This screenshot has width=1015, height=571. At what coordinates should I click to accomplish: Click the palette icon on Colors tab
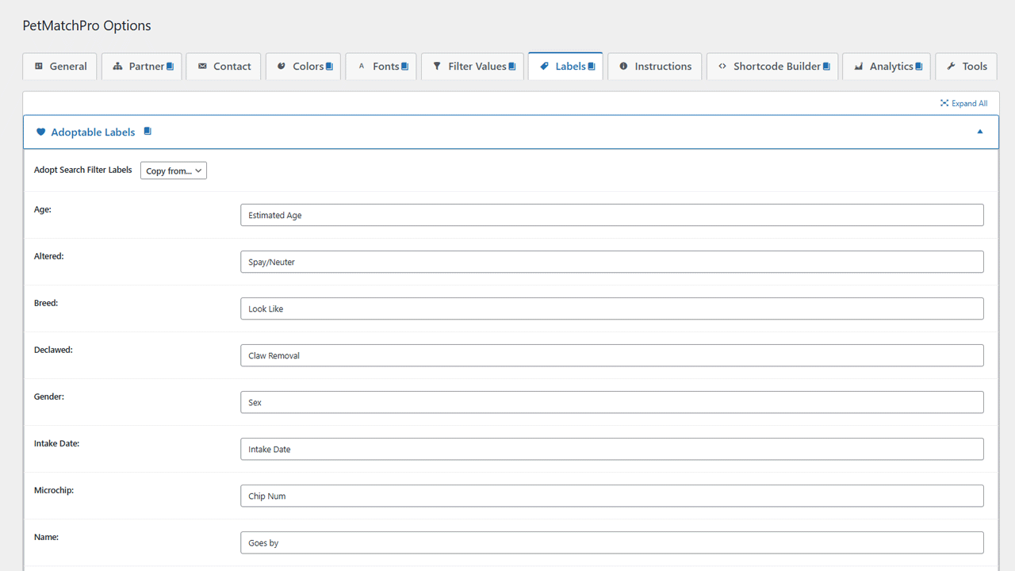(x=282, y=67)
